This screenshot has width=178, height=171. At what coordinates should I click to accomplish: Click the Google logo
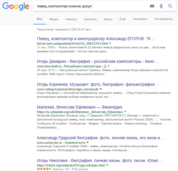point(16,6)
